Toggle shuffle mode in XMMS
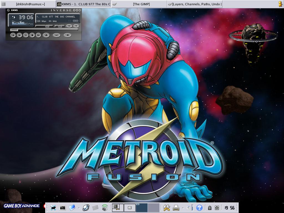284x213 pixels. click(x=57, y=35)
